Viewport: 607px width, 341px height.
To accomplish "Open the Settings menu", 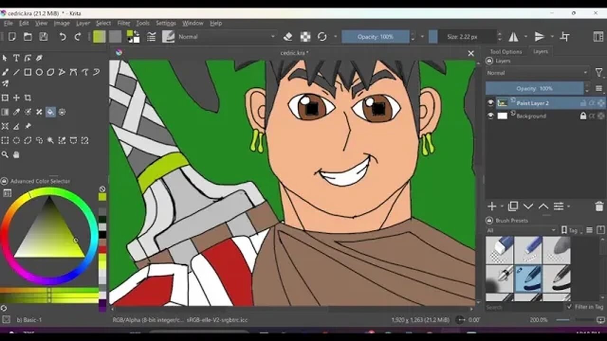I will pos(166,23).
